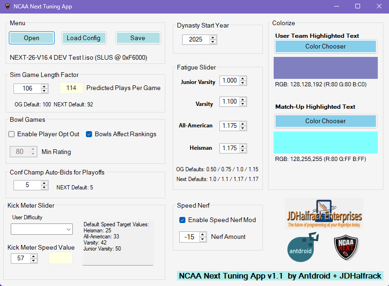This screenshot has height=286, width=389.
Task: Click the 'NCAA Next Tuning App v1.1' banner
Action: pyautogui.click(x=280, y=276)
